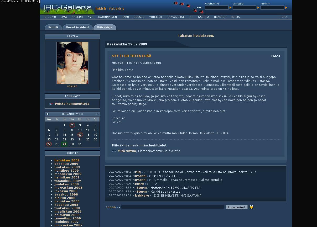
Task: Open elokuu 2008 archive
Action: 65,198
